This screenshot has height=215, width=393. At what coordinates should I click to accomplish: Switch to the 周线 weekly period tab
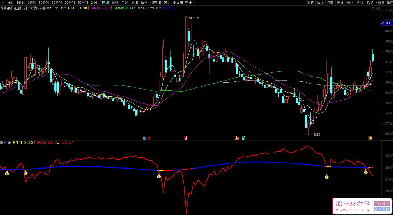[115, 3]
